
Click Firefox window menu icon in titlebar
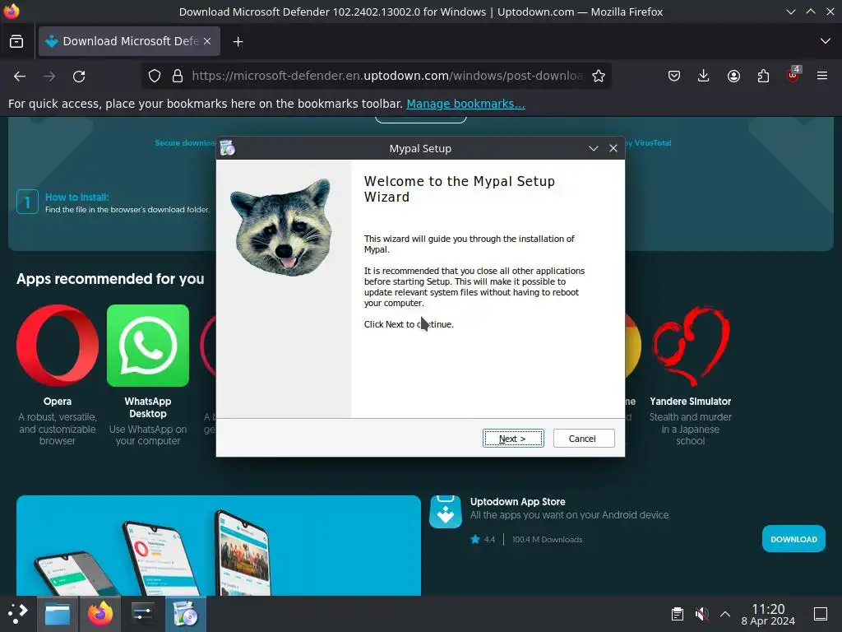pyautogui.click(x=12, y=12)
